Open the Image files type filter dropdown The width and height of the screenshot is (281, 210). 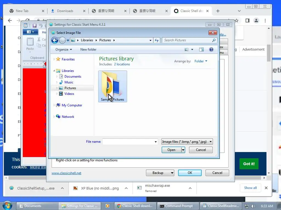click(x=187, y=142)
